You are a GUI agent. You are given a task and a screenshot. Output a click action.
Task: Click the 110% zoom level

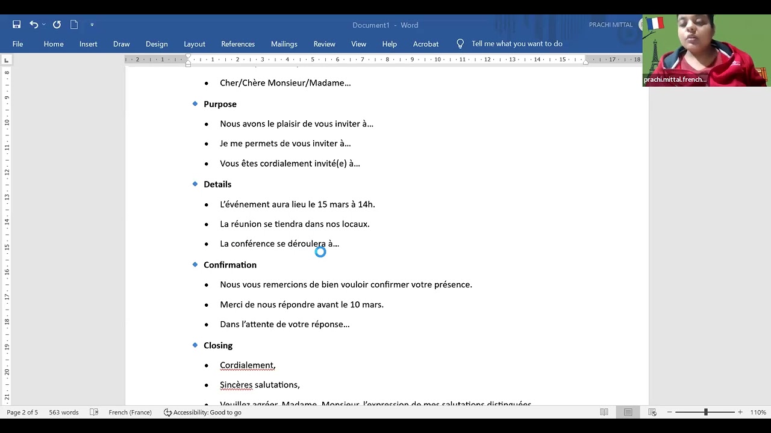(758, 413)
